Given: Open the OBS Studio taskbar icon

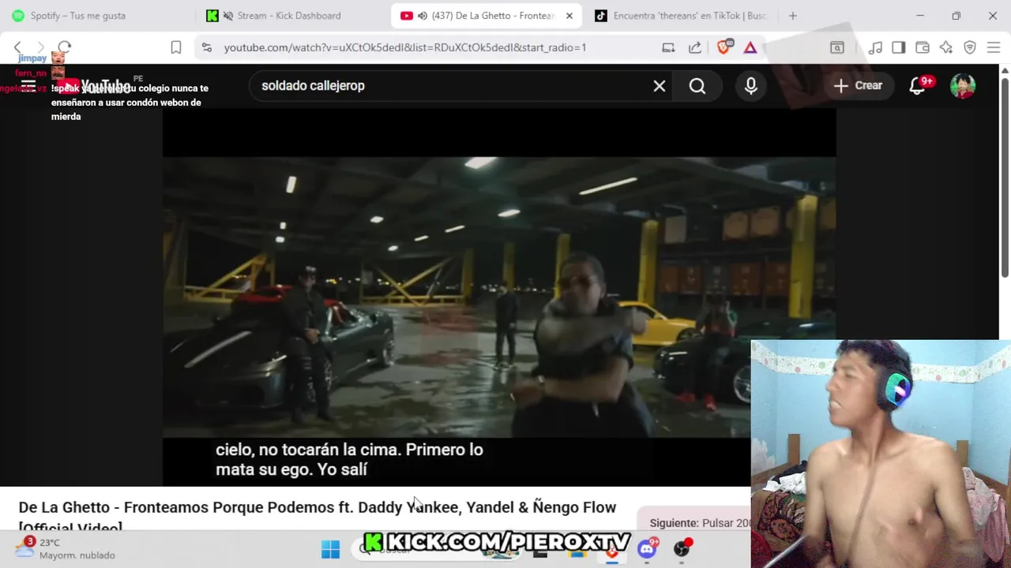Looking at the screenshot, I should [682, 548].
